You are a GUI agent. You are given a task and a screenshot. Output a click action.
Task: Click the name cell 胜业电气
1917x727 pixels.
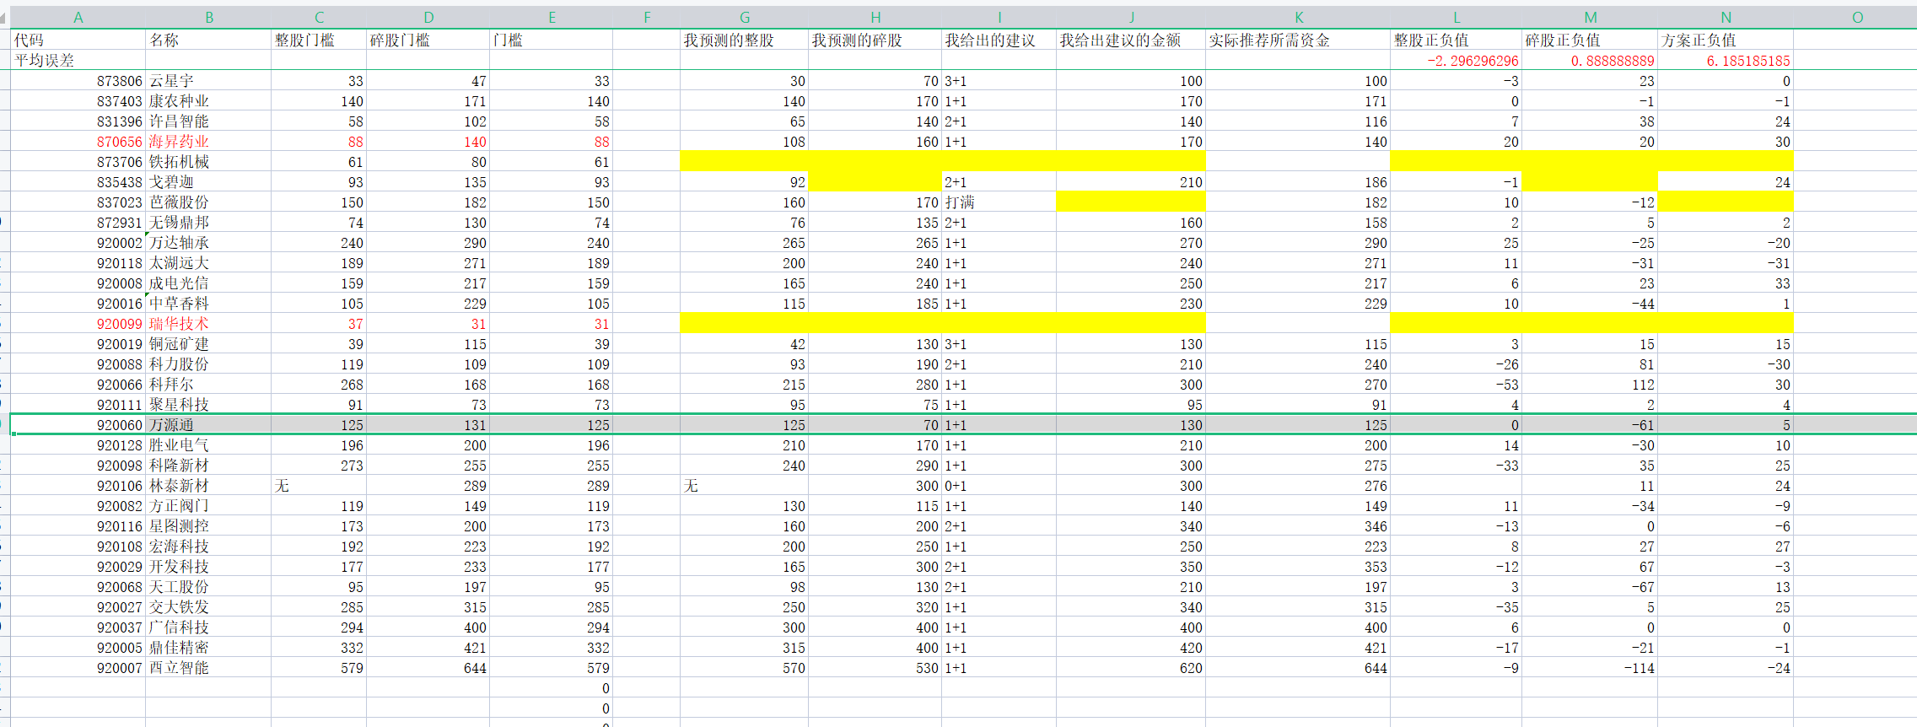click(x=208, y=445)
